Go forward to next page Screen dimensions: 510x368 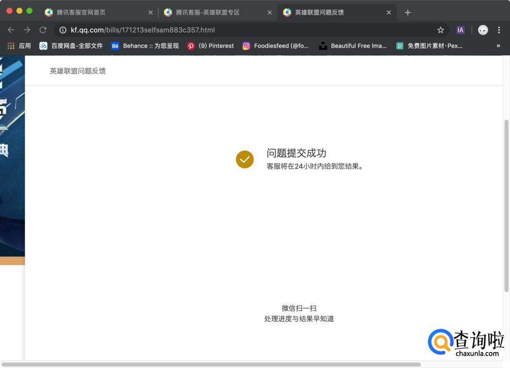coord(26,30)
